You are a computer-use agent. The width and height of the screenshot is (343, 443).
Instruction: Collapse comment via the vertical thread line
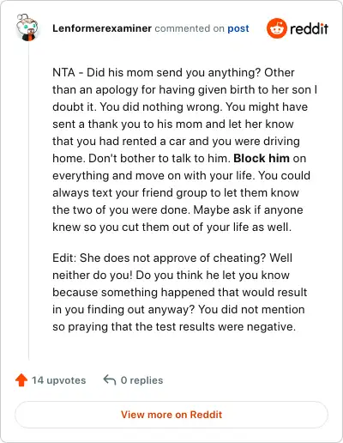pos(28,200)
